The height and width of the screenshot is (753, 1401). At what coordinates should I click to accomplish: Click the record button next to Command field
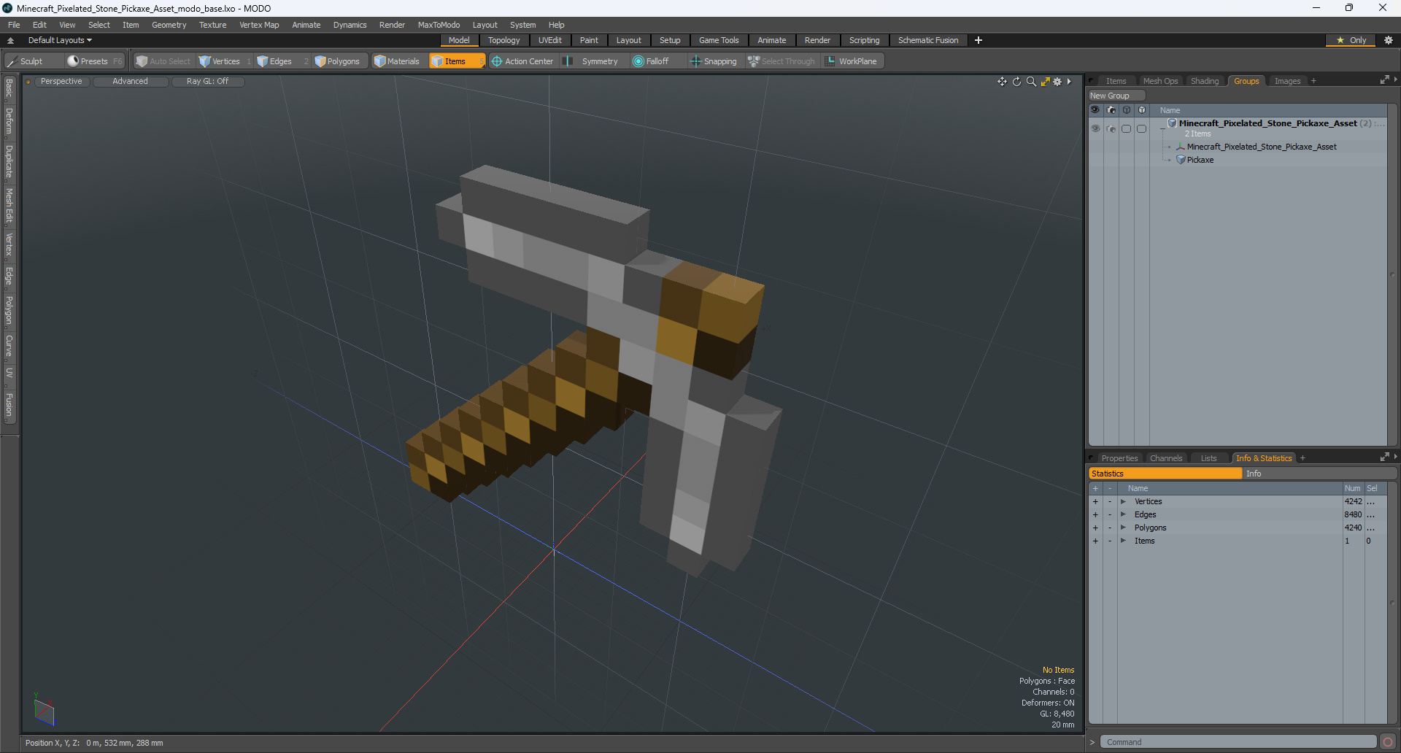(1388, 742)
